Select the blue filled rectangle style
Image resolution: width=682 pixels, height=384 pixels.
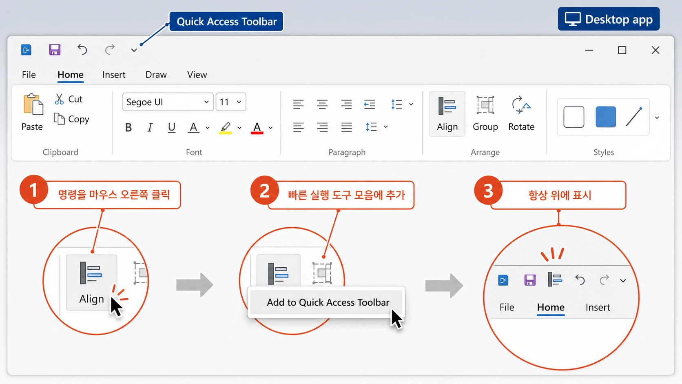pos(606,117)
